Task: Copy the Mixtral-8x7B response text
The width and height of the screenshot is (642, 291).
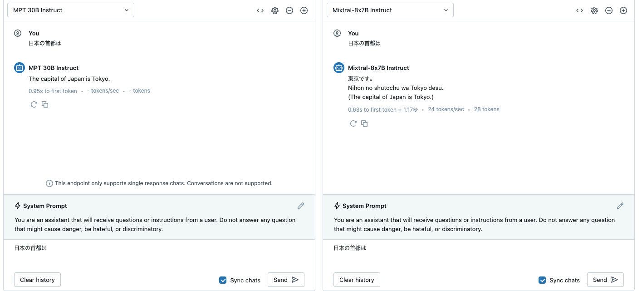Action: point(364,123)
